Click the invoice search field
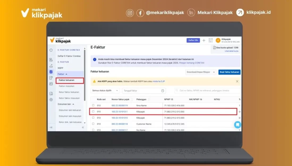The image size is (292, 166). 208,91
